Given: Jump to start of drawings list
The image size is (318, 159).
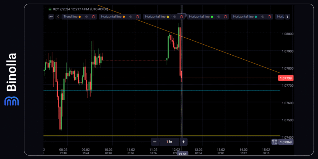Looking at the screenshot, I should (51, 17).
